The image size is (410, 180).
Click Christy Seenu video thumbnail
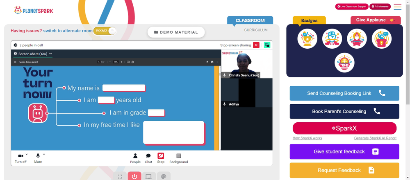(x=246, y=64)
